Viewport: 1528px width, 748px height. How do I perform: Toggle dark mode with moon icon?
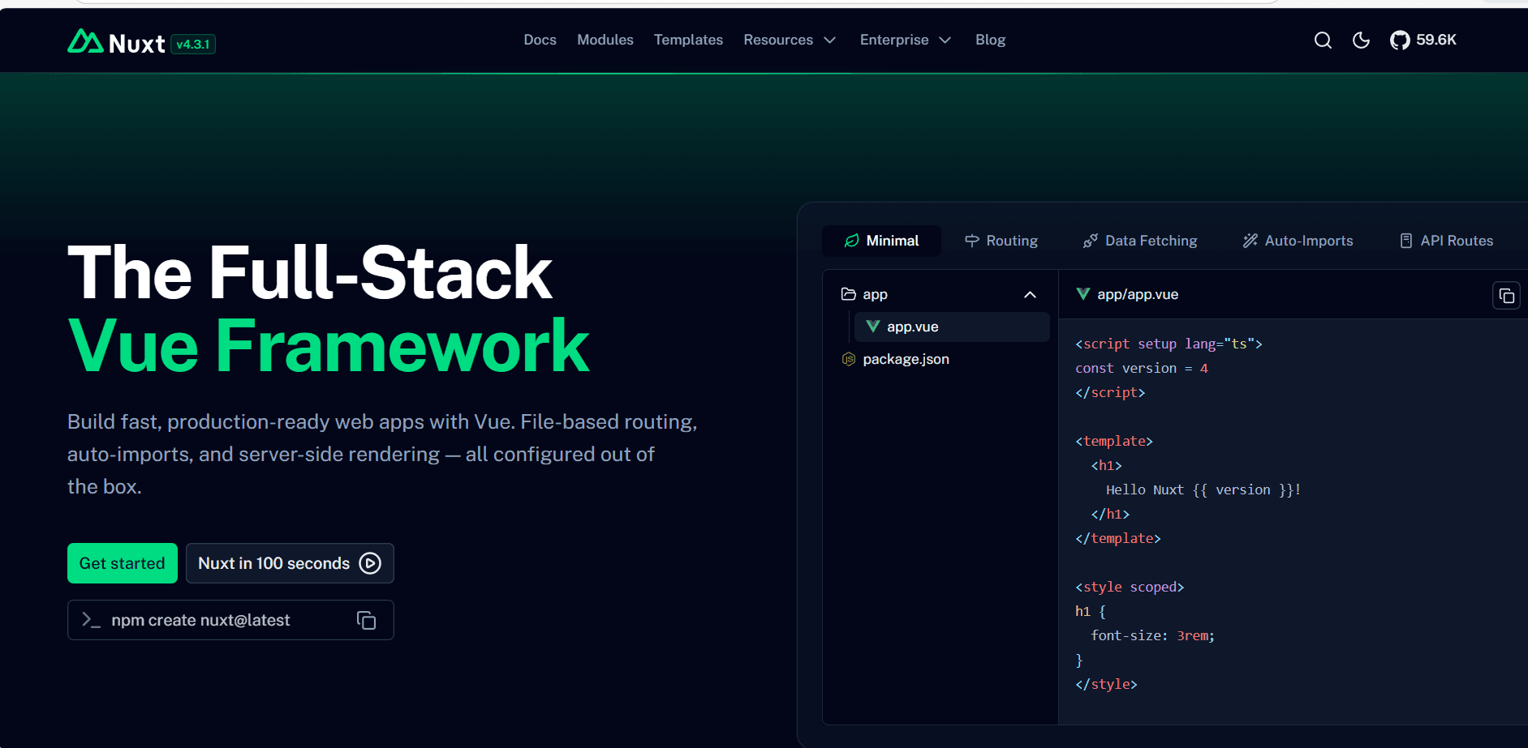pos(1361,40)
